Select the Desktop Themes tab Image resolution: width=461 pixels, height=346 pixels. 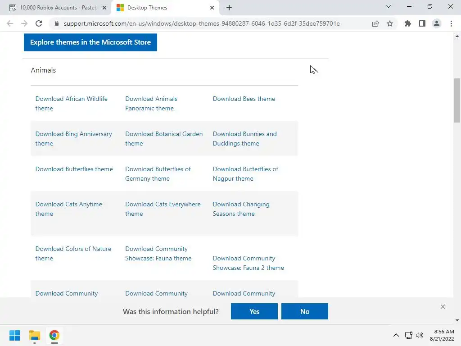tap(165, 8)
